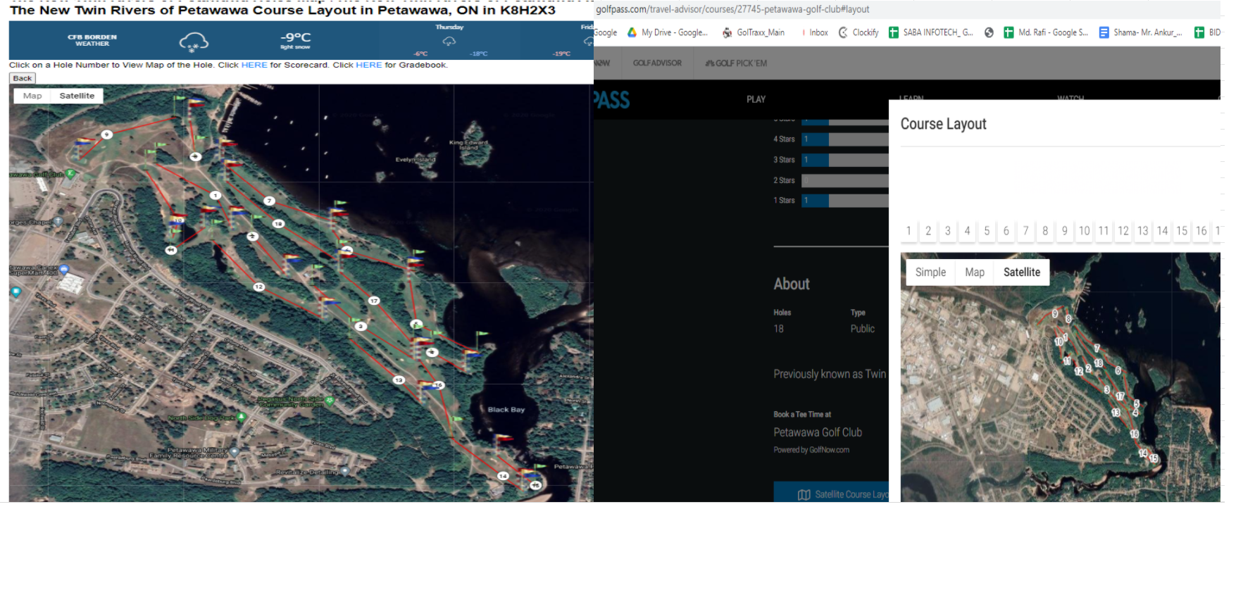Viewport: 1255px width, 602px height.
Task: Select hole 18 marker on Twin Rivers map
Action: tap(278, 224)
